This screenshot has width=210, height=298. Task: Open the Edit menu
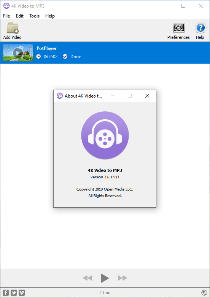click(20, 16)
